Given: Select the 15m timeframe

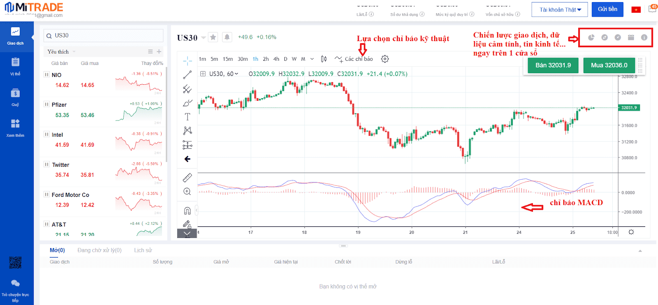Looking at the screenshot, I should (228, 59).
